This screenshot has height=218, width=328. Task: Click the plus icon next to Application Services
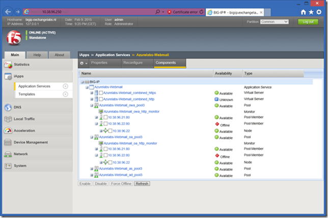click(65, 86)
